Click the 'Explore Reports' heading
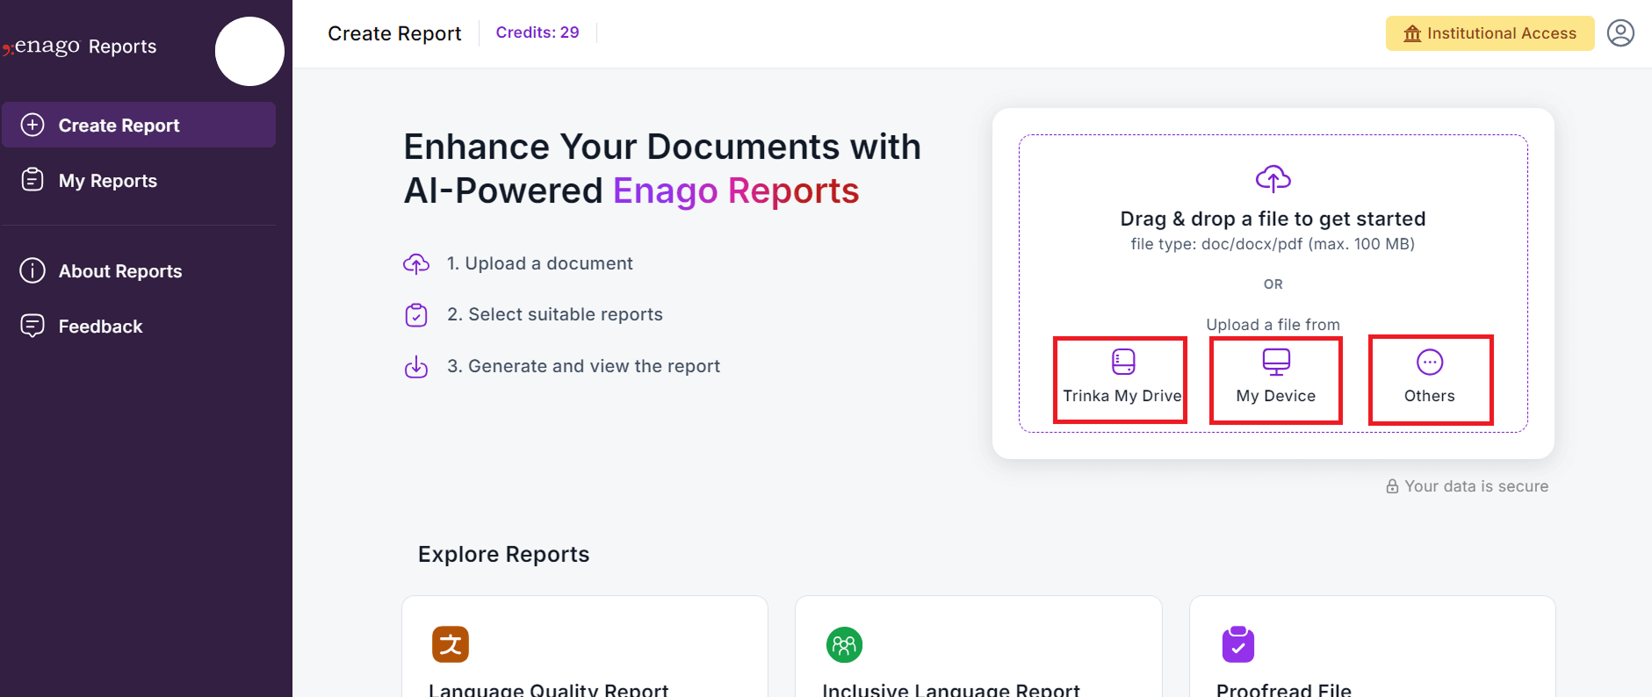The height and width of the screenshot is (697, 1652). coord(503,554)
